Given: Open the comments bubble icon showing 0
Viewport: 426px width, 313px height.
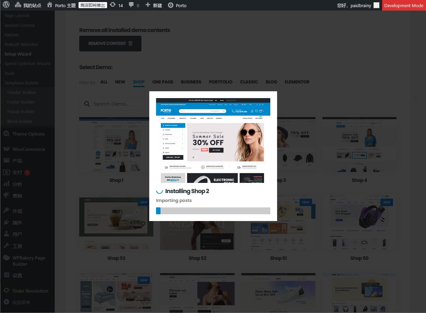Looking at the screenshot, I should (131, 5).
